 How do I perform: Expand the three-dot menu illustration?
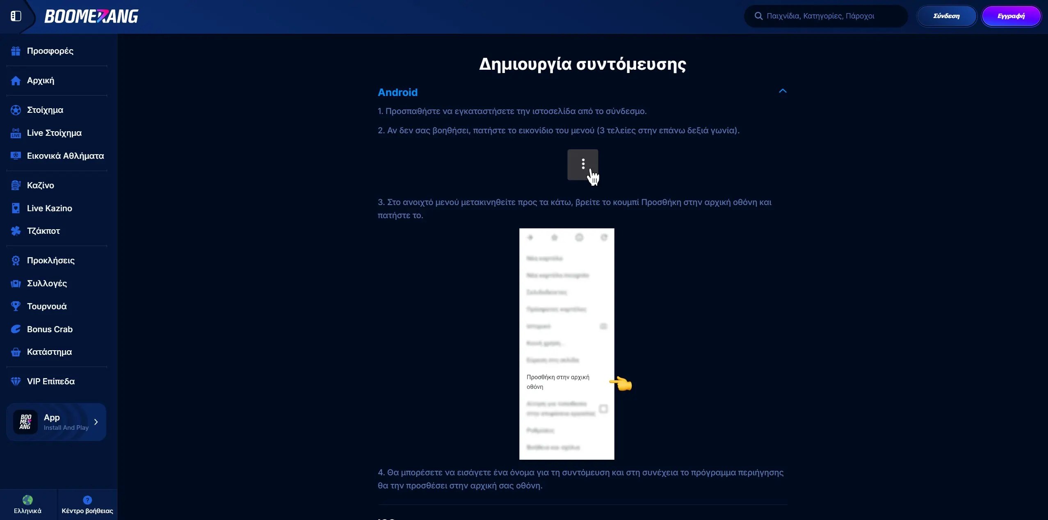[582, 164]
